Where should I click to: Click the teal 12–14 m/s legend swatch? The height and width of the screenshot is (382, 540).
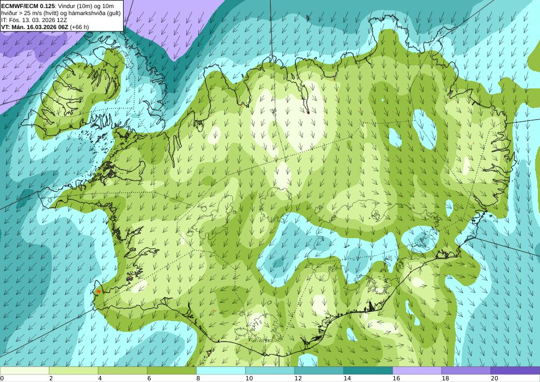319,371
